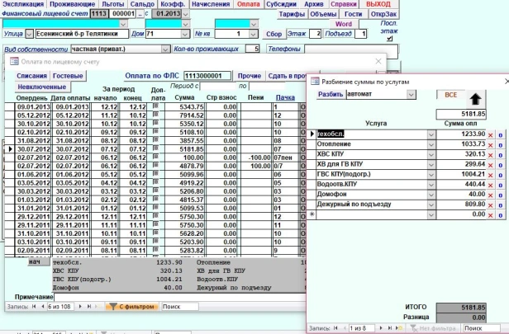Toggle the 'С фильтром' filter button
The width and height of the screenshot is (509, 334).
pyautogui.click(x=131, y=306)
